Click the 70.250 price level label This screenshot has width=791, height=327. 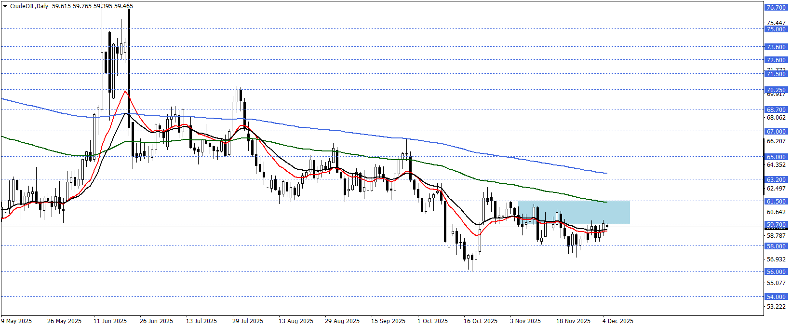[x=776, y=90]
